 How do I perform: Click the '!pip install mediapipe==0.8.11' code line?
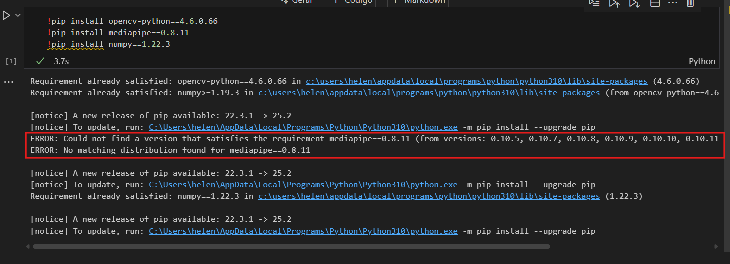(118, 33)
